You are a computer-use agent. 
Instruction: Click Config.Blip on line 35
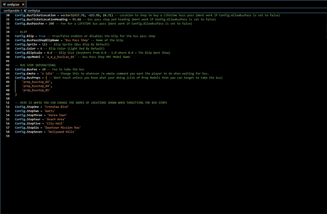pos(24,36)
